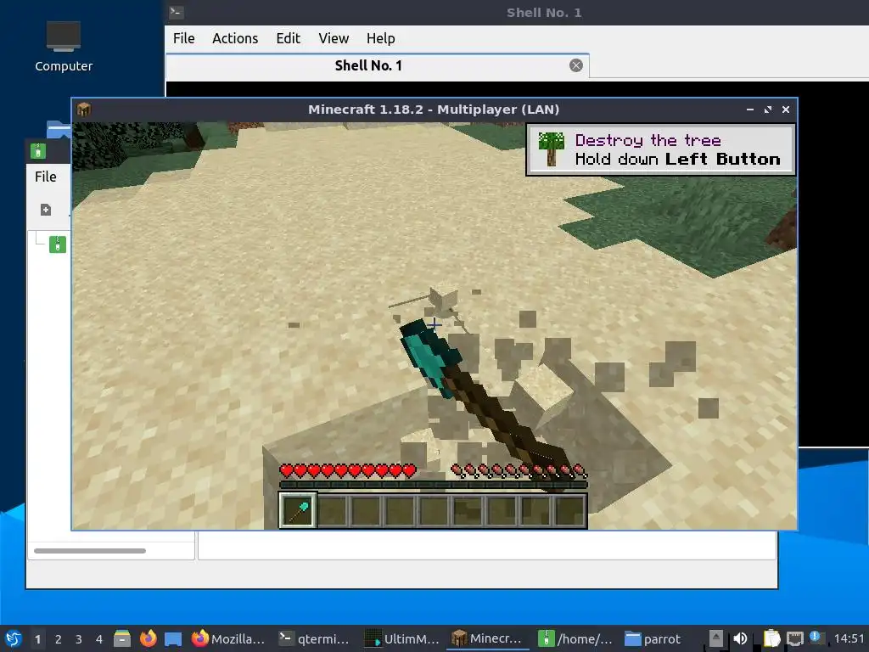Open the Actions menu in Shell window
This screenshot has width=869, height=652.
click(x=235, y=38)
